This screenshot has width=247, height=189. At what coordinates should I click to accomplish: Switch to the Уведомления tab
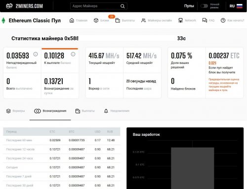pyautogui.click(x=120, y=111)
